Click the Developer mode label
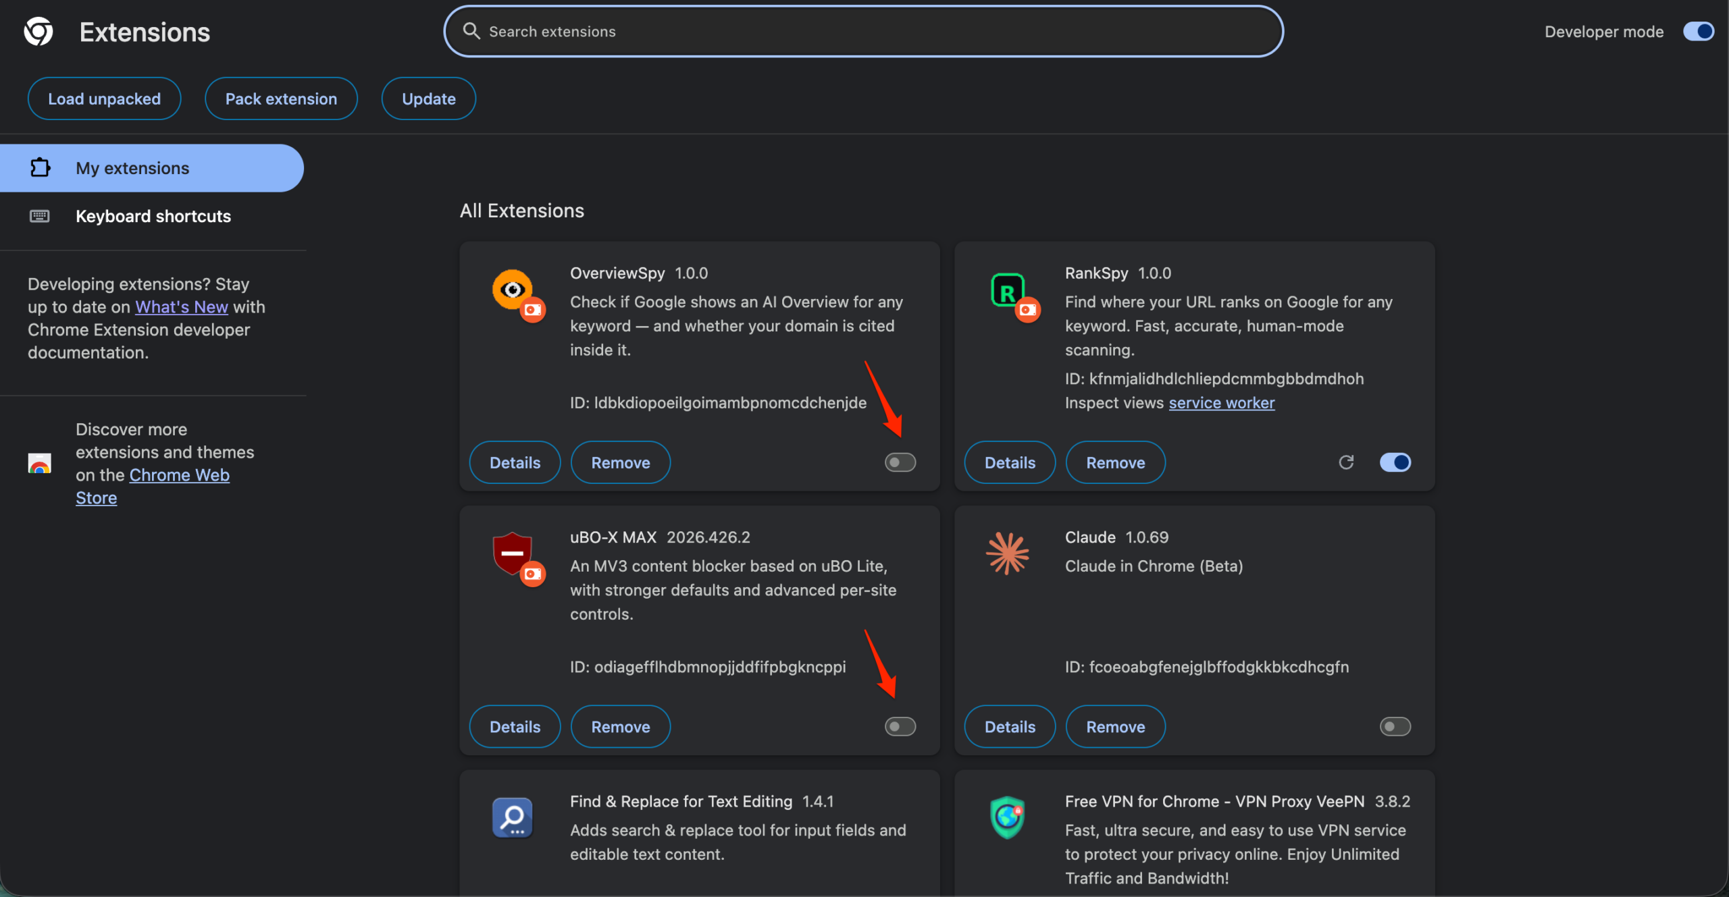1729x897 pixels. [x=1604, y=32]
